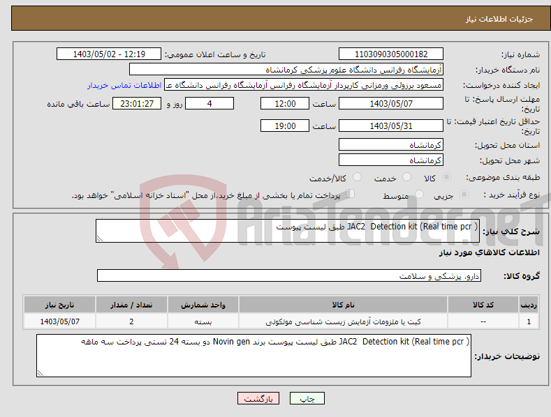This screenshot has width=551, height=417.
Task: Click the row number cell 1
Action: [529, 321]
